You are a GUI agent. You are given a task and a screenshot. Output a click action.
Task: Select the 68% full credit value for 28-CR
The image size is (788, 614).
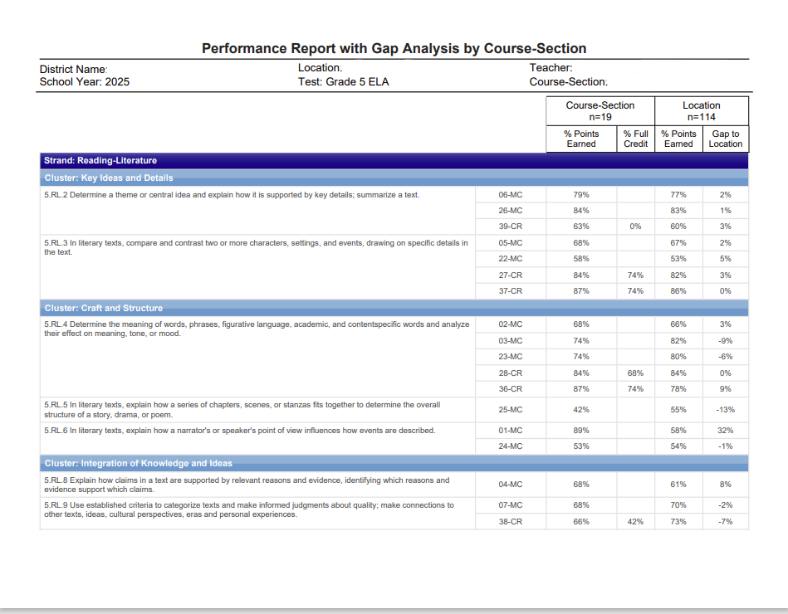coord(635,373)
